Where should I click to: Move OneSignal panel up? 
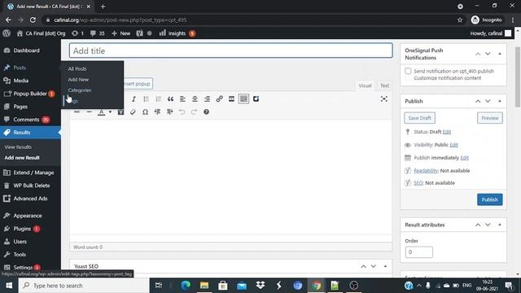[478, 54]
